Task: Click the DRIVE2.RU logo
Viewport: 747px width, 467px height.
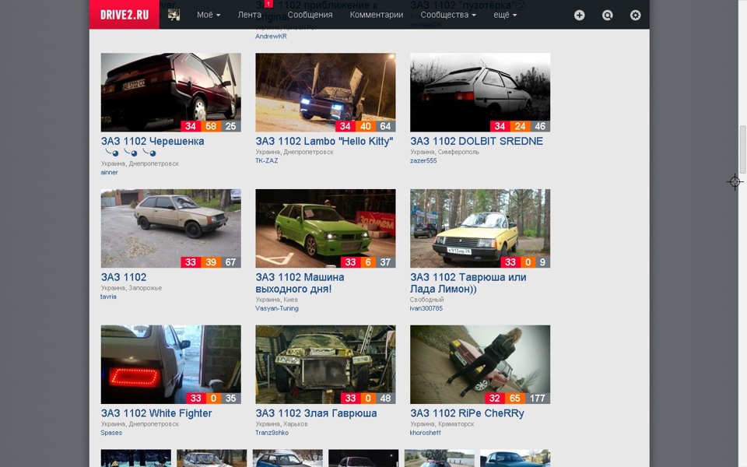Action: click(x=124, y=15)
